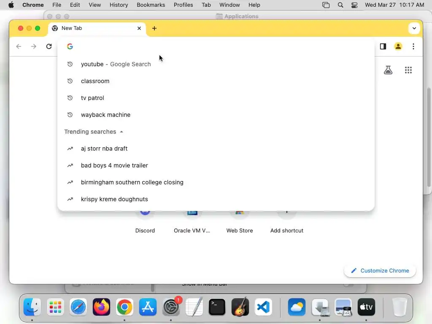The height and width of the screenshot is (324, 432).
Task: Open System Settings from the Dock
Action: [x=171, y=307]
